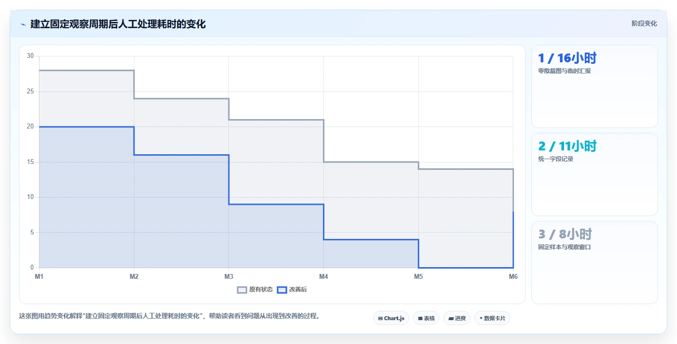The height and width of the screenshot is (344, 677).
Task: Click the M2 x-axis label
Action: pyautogui.click(x=134, y=276)
